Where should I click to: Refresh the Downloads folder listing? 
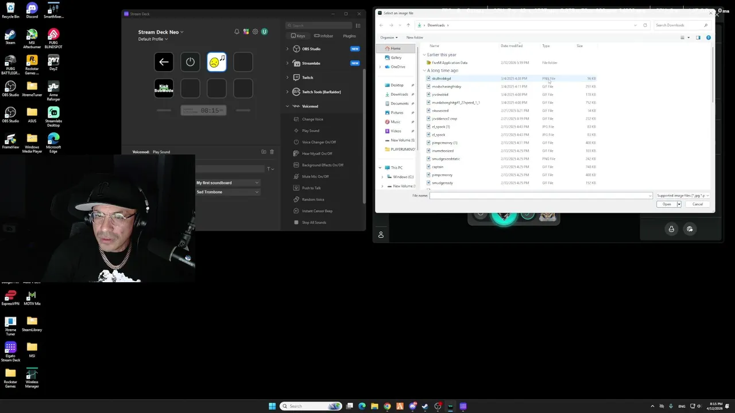point(645,25)
